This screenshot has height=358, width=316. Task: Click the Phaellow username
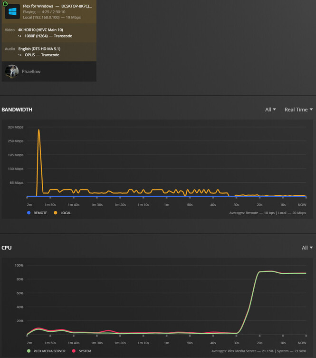(31, 71)
